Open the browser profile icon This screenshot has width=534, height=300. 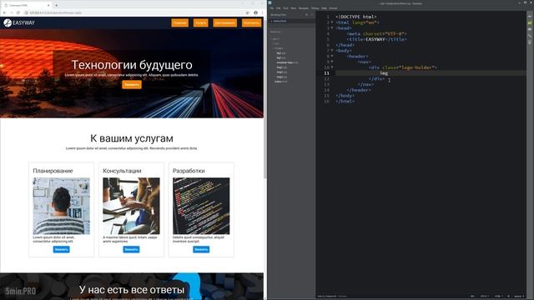(255, 12)
